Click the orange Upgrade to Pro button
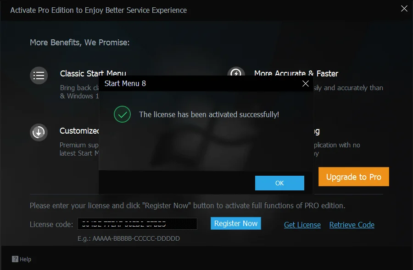Viewport: 413px width, 270px height. pos(353,177)
